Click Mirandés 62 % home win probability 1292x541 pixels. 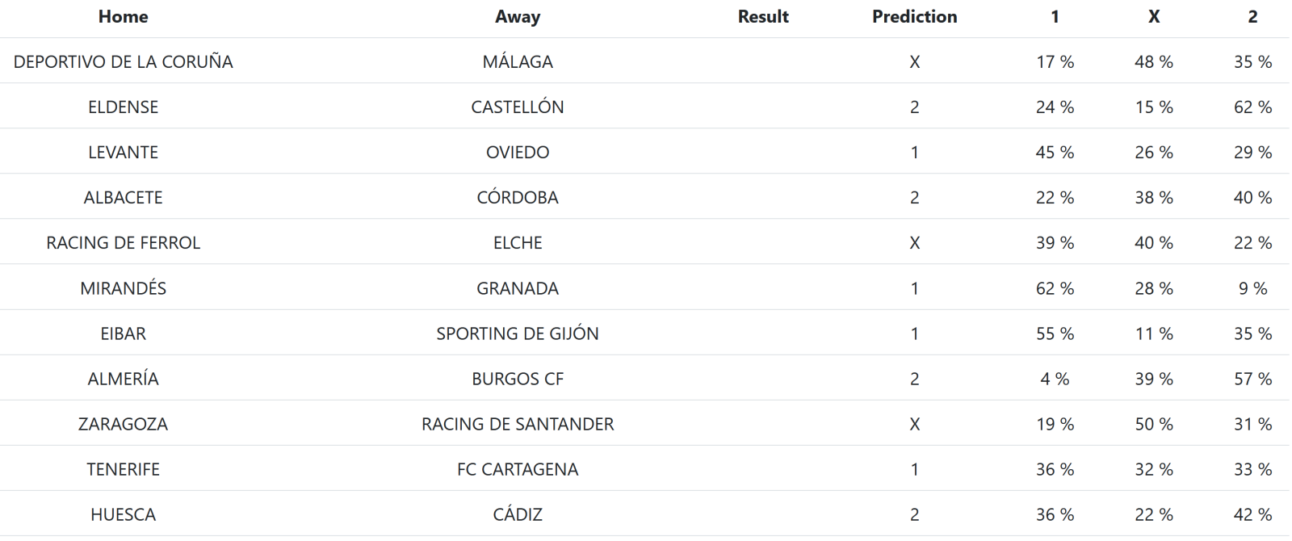click(1055, 288)
